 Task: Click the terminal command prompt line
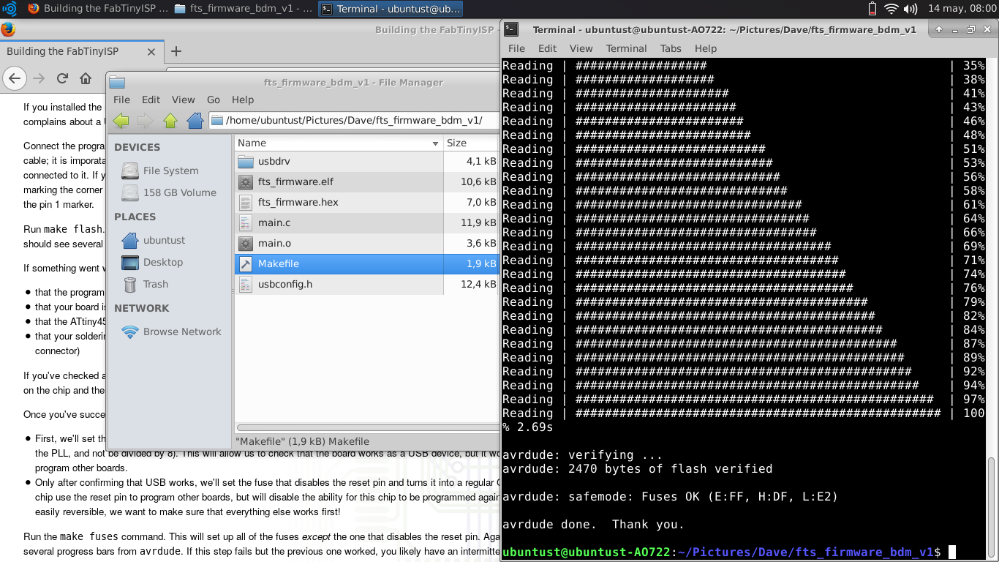pyautogui.click(x=728, y=552)
